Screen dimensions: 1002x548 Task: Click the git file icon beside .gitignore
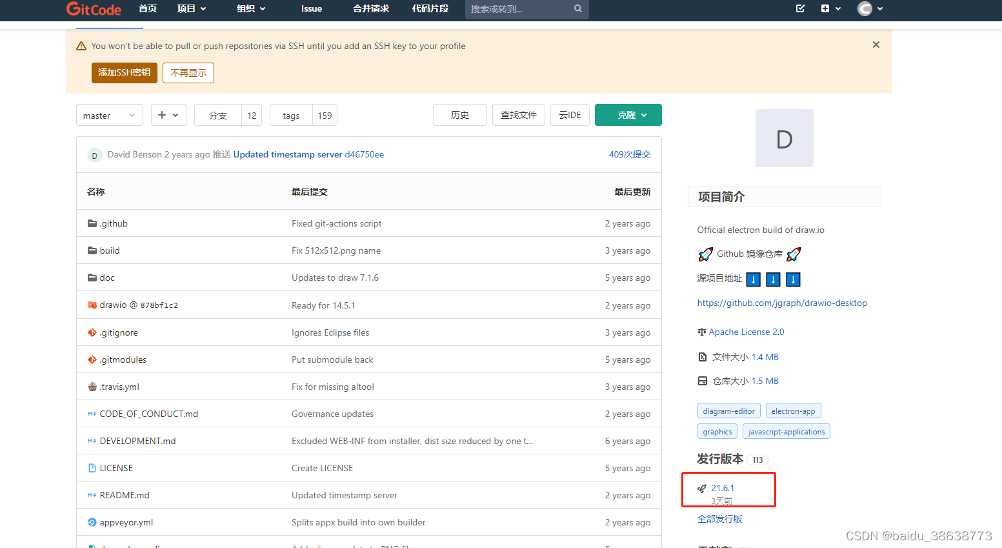point(91,332)
